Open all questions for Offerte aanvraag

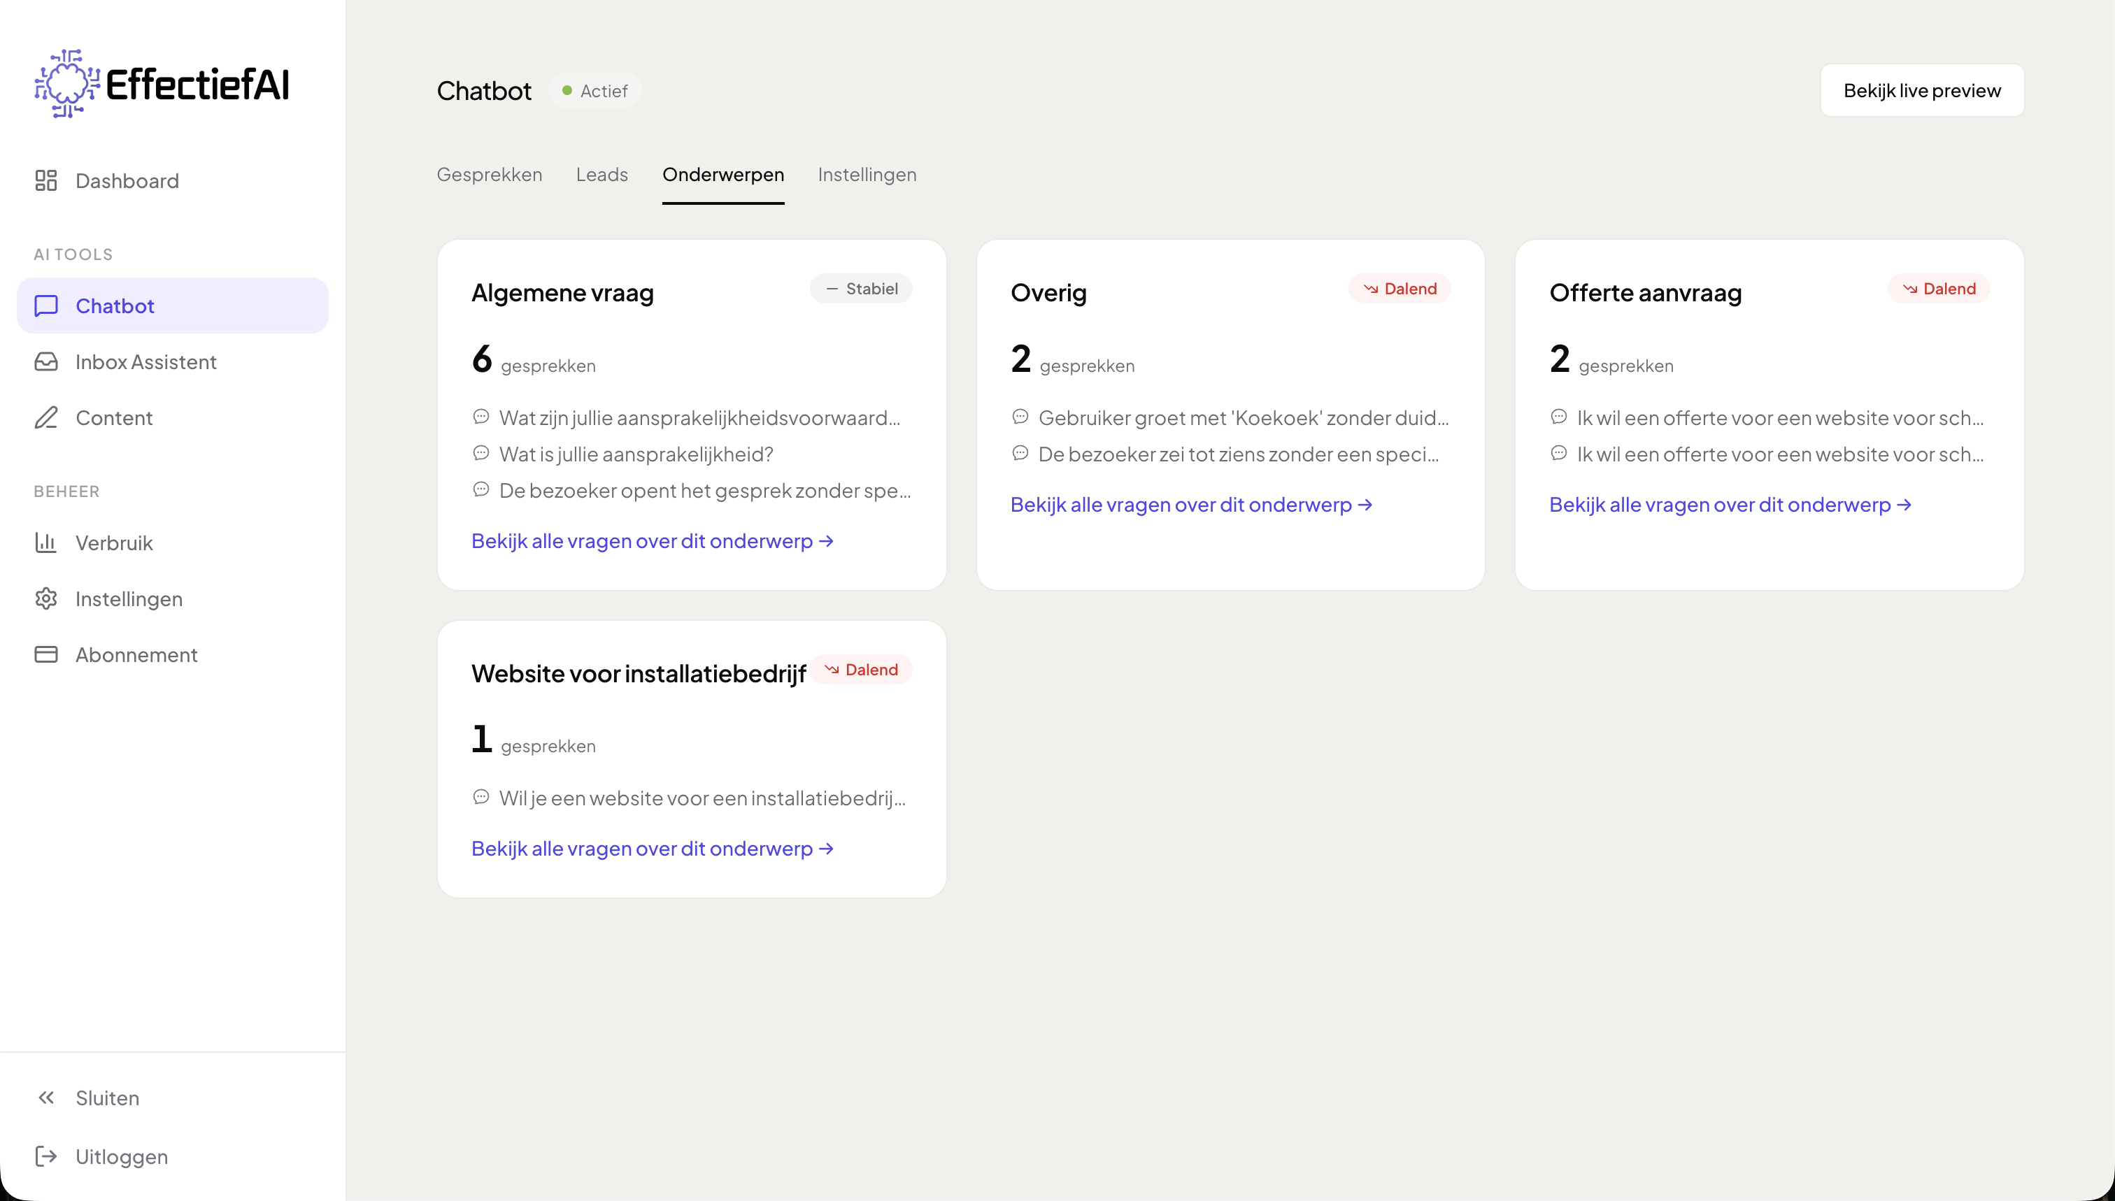(1730, 505)
